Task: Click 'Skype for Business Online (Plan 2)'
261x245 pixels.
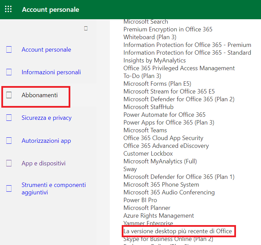Action: point(168,239)
